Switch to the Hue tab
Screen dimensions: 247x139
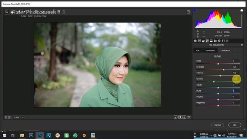pyautogui.click(x=197, y=51)
